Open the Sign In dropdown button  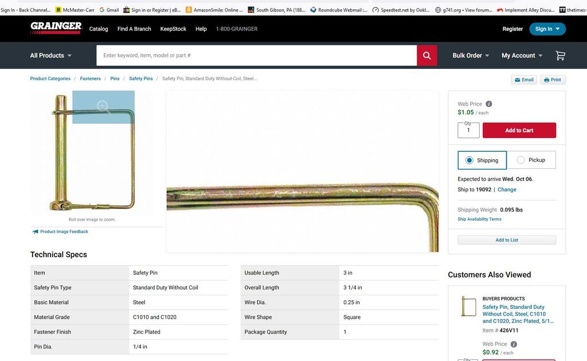(x=547, y=29)
